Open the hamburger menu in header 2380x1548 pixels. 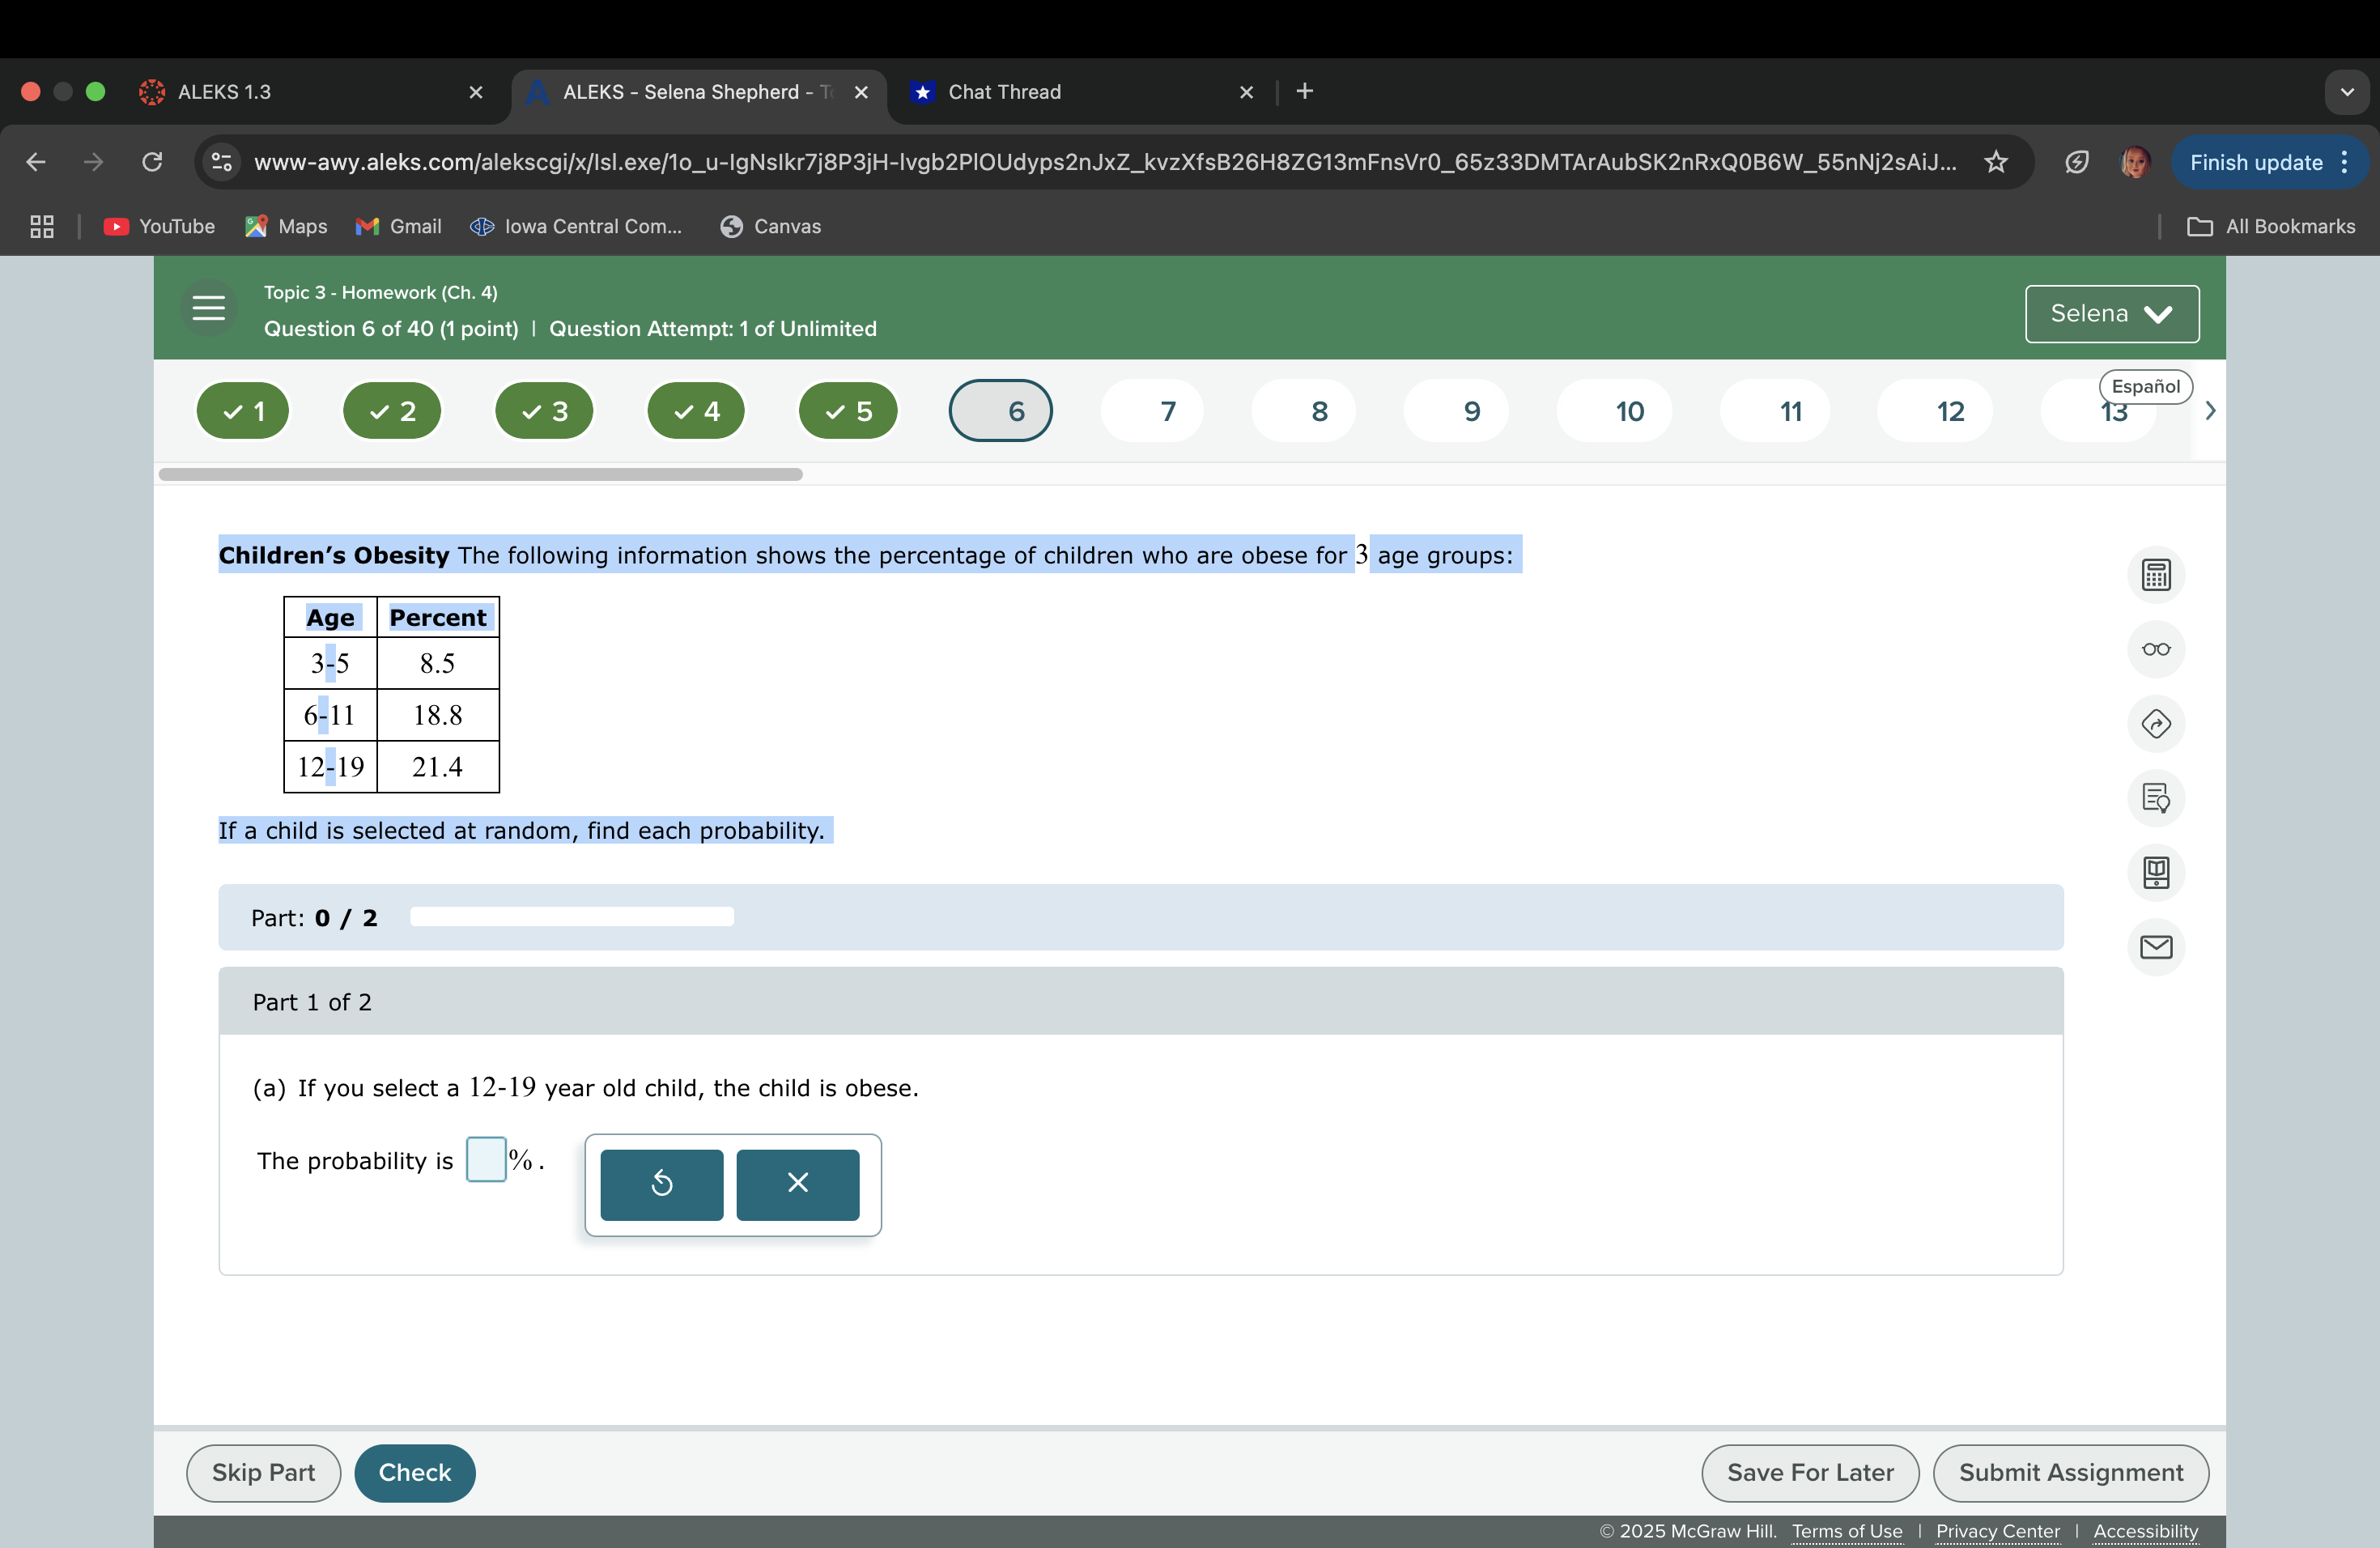208,308
